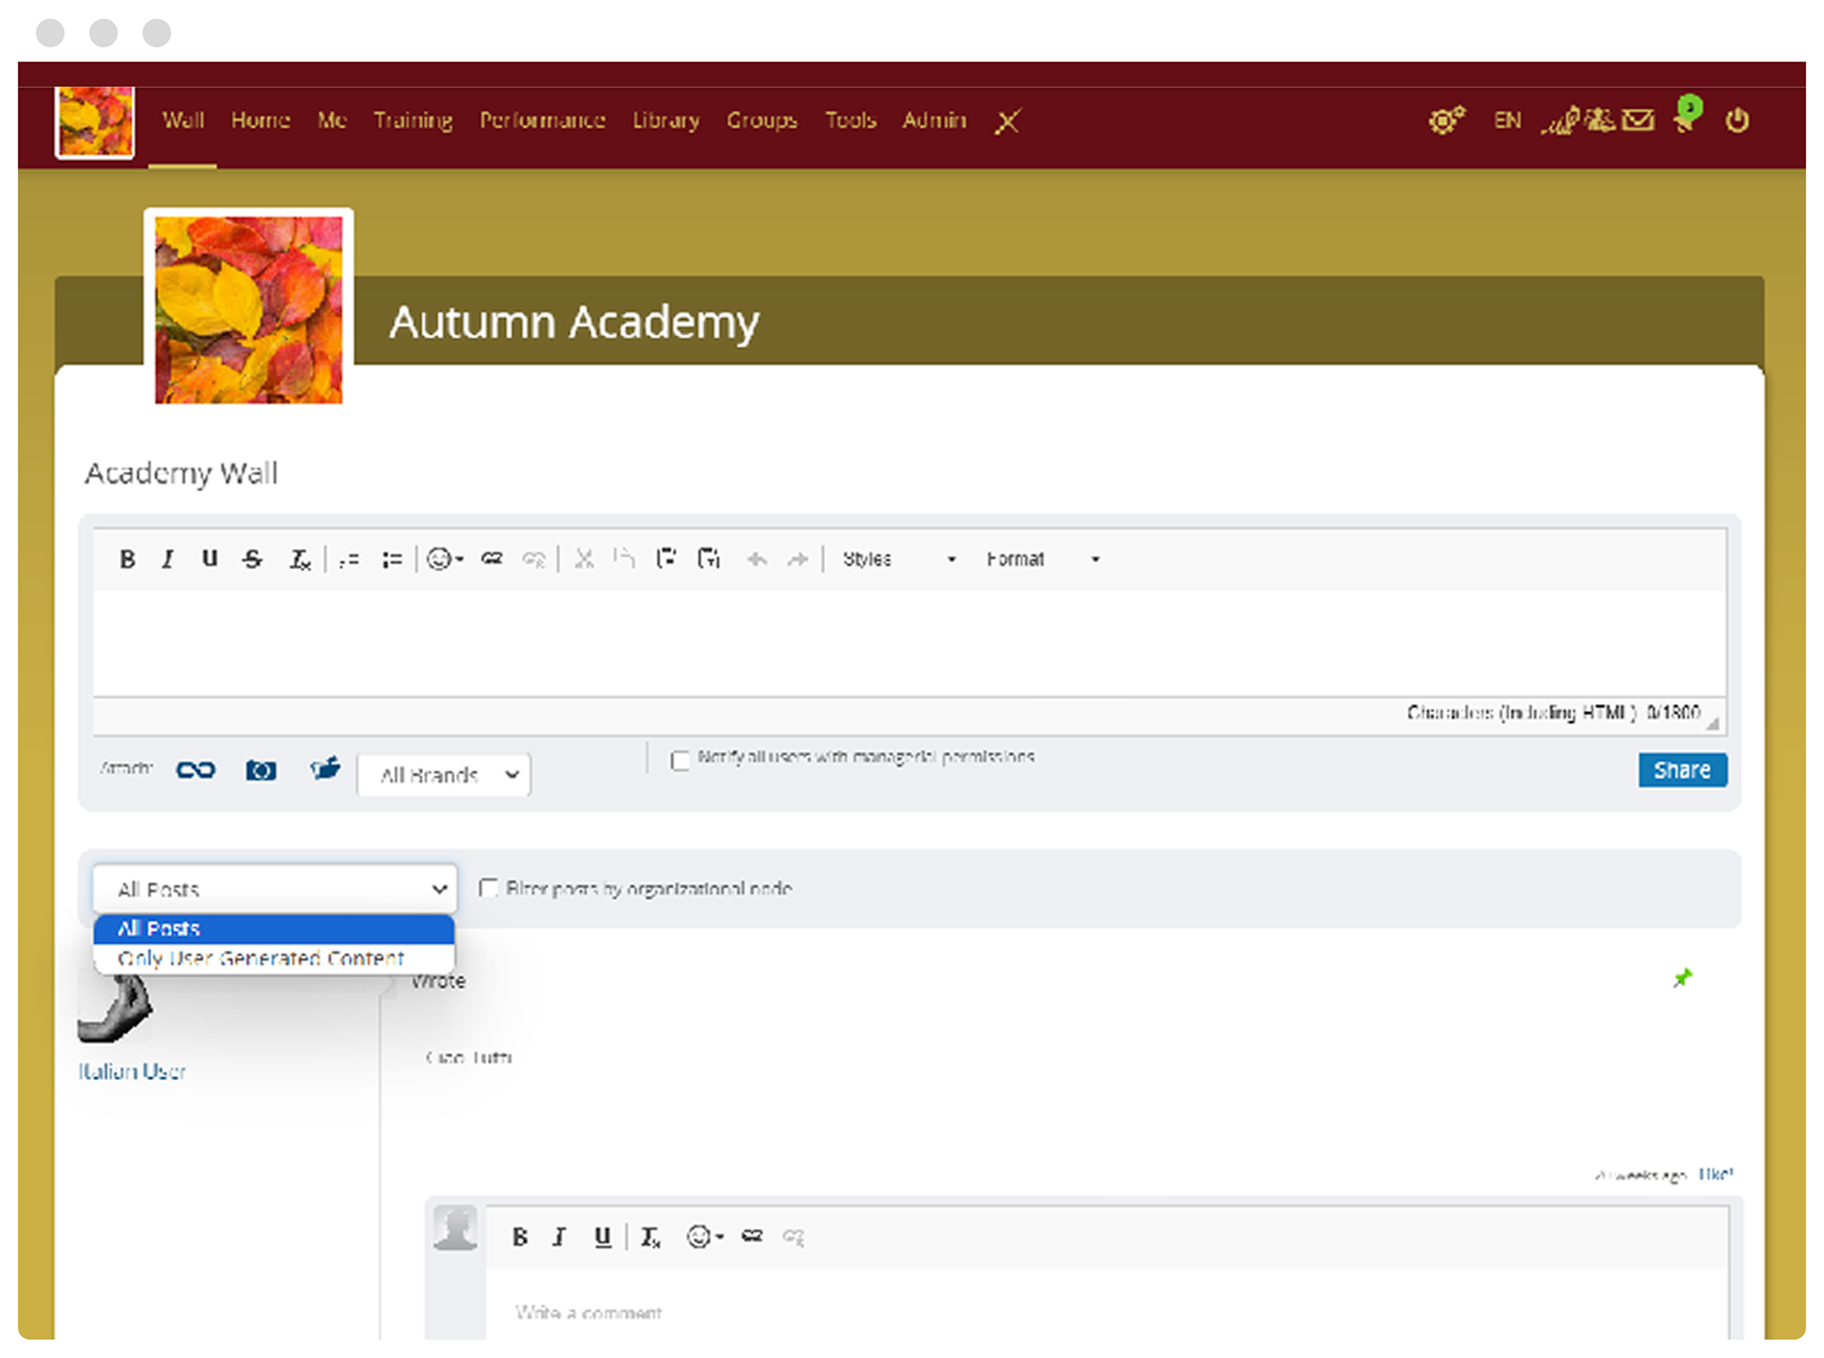The width and height of the screenshot is (1824, 1358).
Task: Open notifications bell with green badge
Action: [1688, 115]
